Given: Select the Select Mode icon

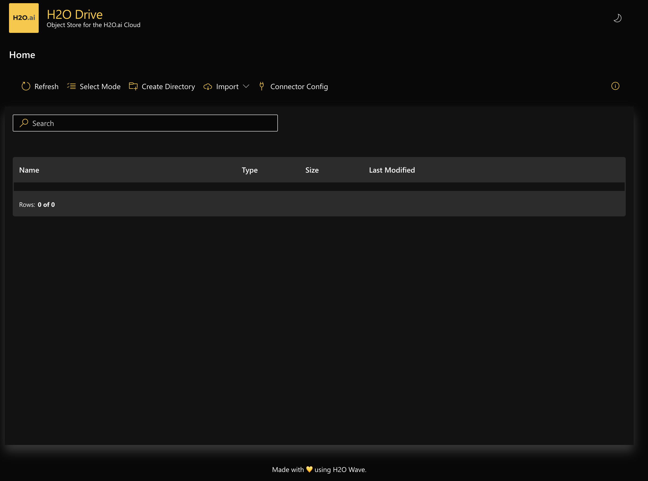Looking at the screenshot, I should click(x=72, y=86).
